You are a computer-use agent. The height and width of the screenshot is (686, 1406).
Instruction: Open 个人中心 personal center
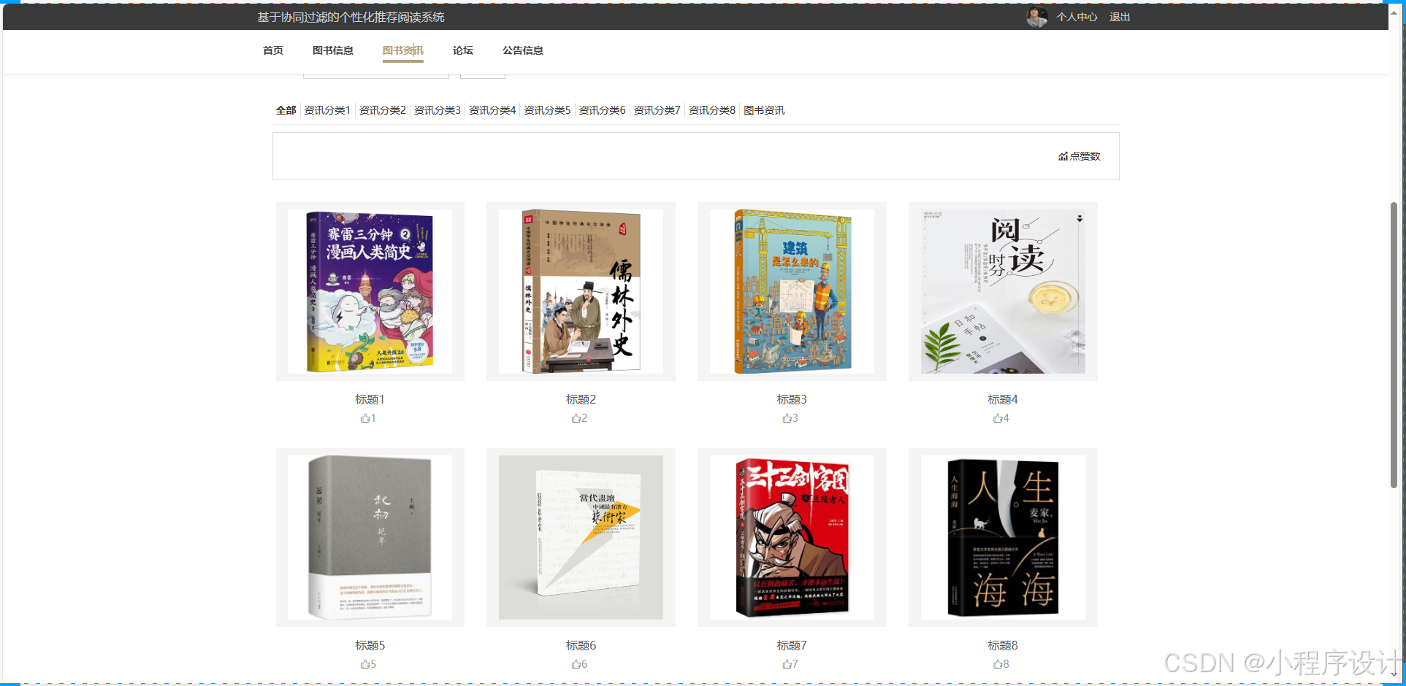point(1077,17)
